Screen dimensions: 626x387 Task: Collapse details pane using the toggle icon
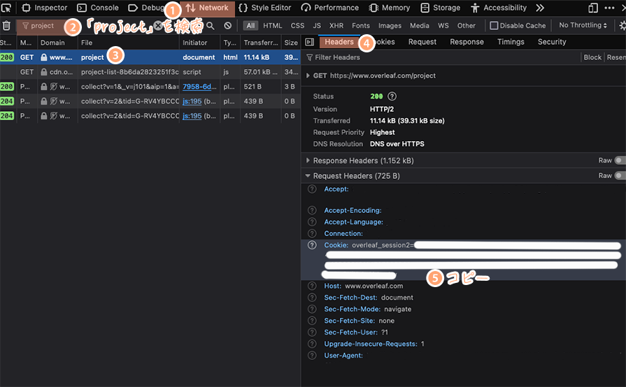309,42
